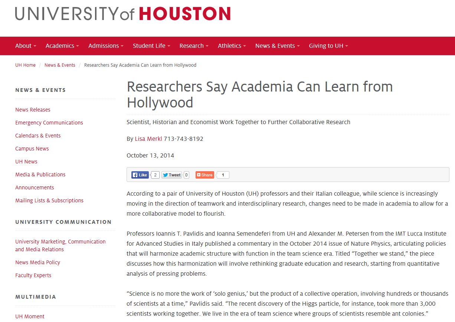Click author Lisa Merkl link
Screen dimensions: 455x322
pyautogui.click(x=148, y=139)
